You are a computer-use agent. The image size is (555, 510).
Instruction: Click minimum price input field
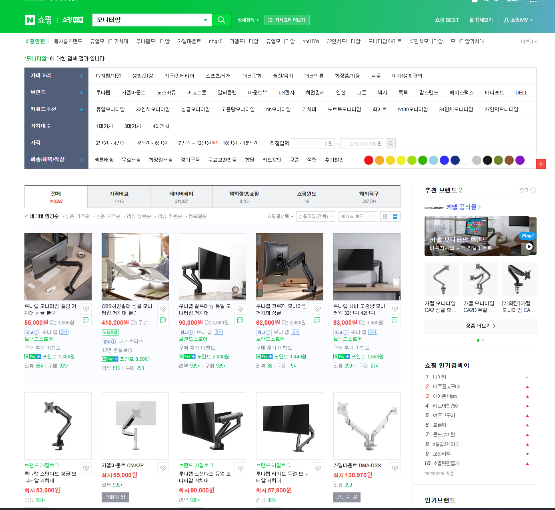[313, 143]
